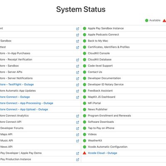Image resolution: width=166 pixels, height=166 pixels.
Task: Select Developer ID Notary Service text
Action: [106, 84]
